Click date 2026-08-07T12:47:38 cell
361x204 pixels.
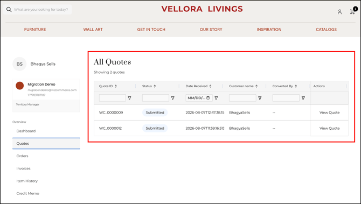(x=205, y=112)
